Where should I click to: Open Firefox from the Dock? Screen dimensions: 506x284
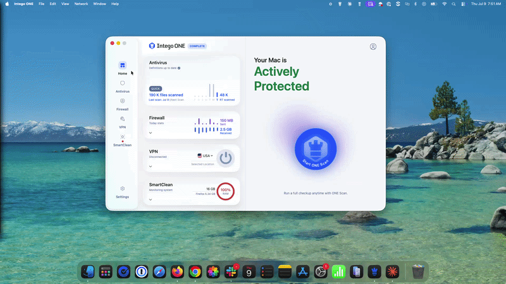[x=177, y=272]
